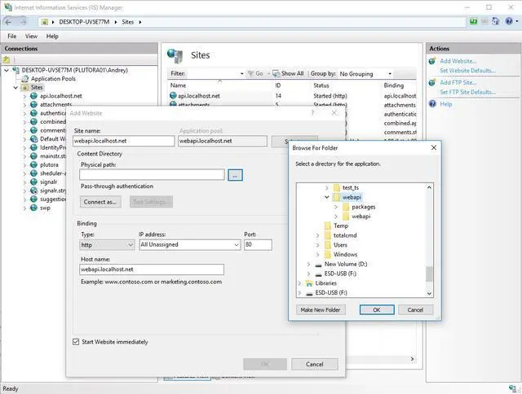Open Help via the question mark icon
This screenshot has height=394, width=522.
coord(432,104)
